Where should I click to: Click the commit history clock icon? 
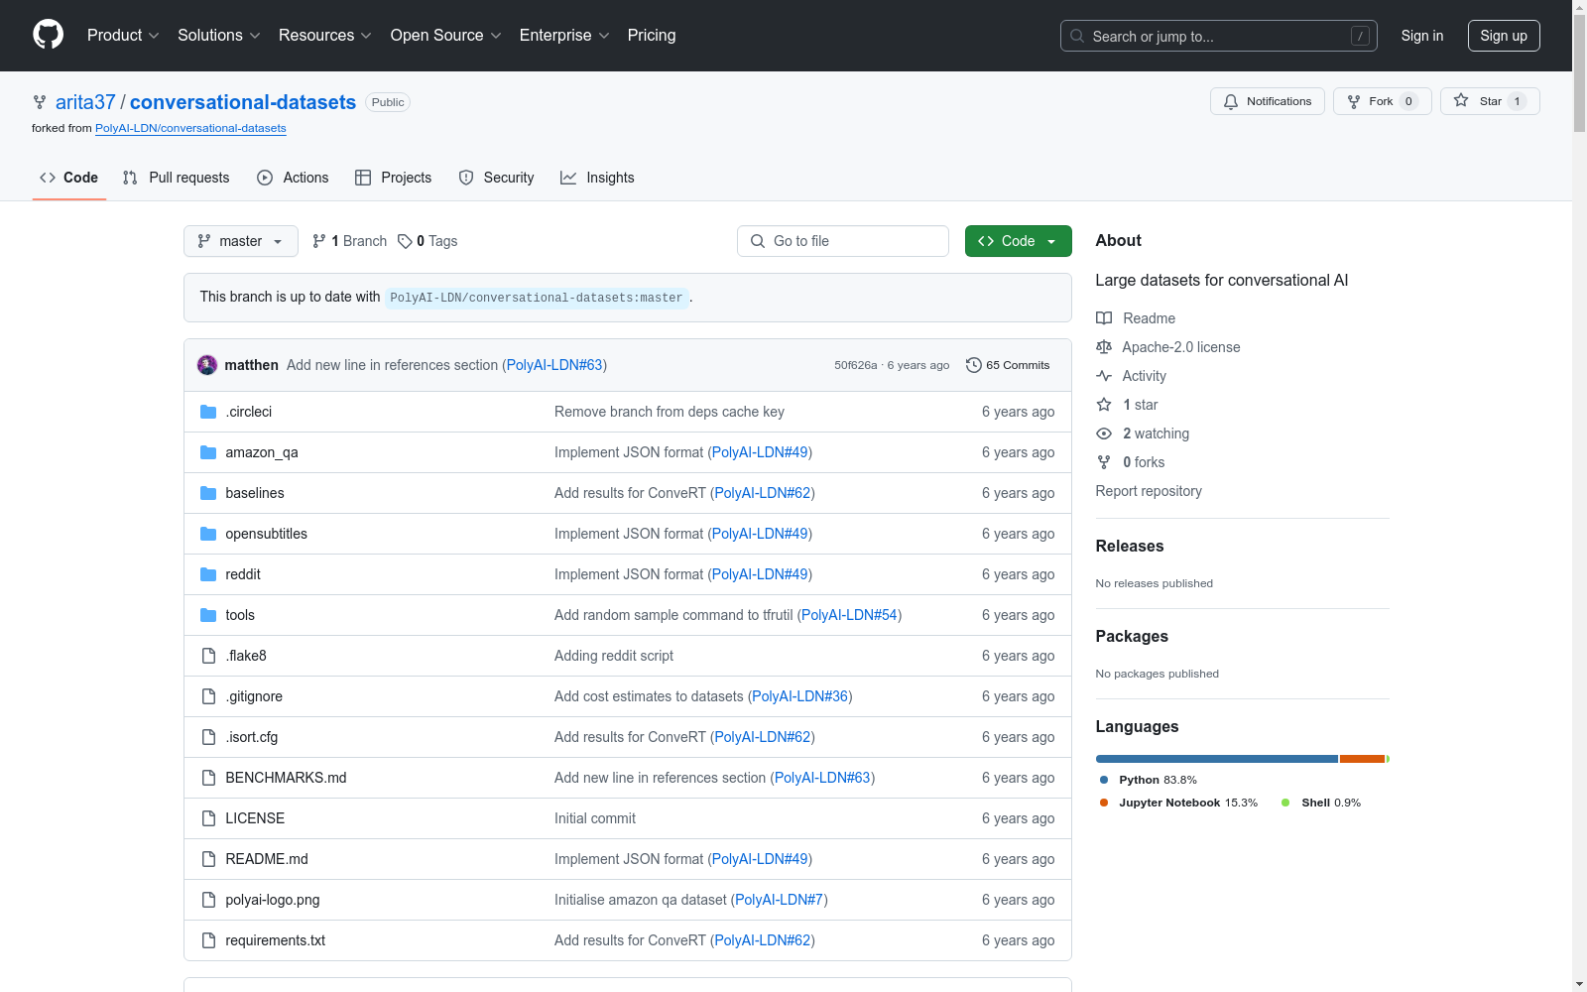pos(974,365)
